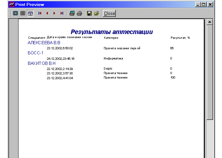Click the ВАХИТОВ В.Н specialist heading
Viewport: 222px width, 158px height.
(41, 63)
